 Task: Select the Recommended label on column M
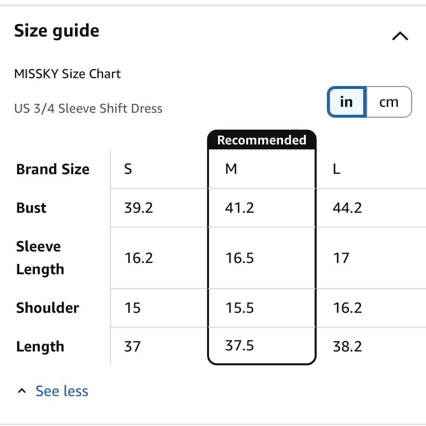point(262,140)
